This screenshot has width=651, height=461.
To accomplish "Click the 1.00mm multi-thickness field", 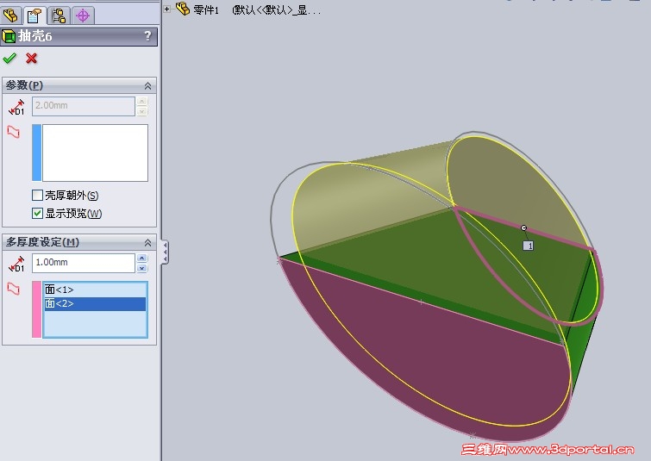I will (84, 263).
